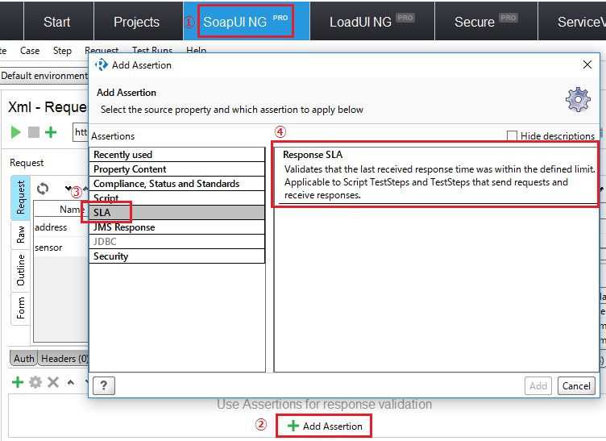Select the Raw vertical tab
The width and height of the screenshot is (606, 441).
pyautogui.click(x=20, y=235)
